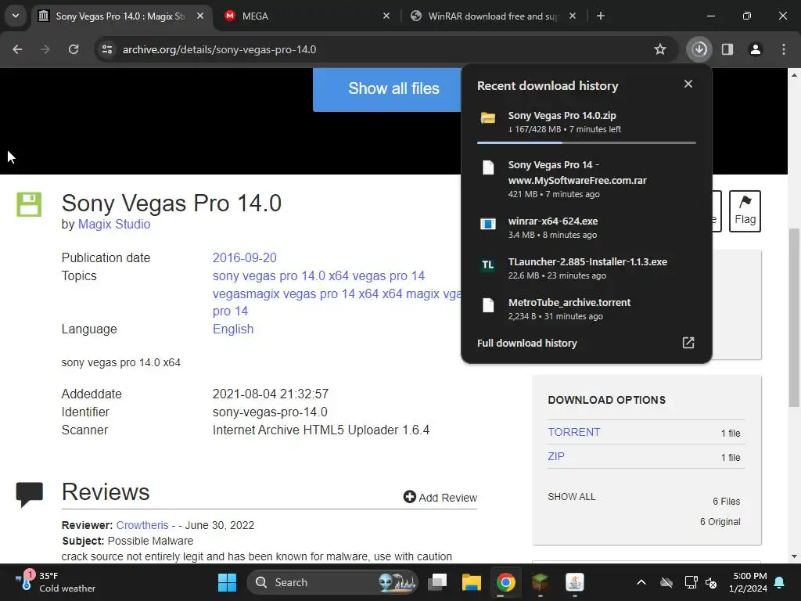The image size is (801, 601).
Task: Open reviewer Crowtheris profile link
Action: (x=142, y=525)
